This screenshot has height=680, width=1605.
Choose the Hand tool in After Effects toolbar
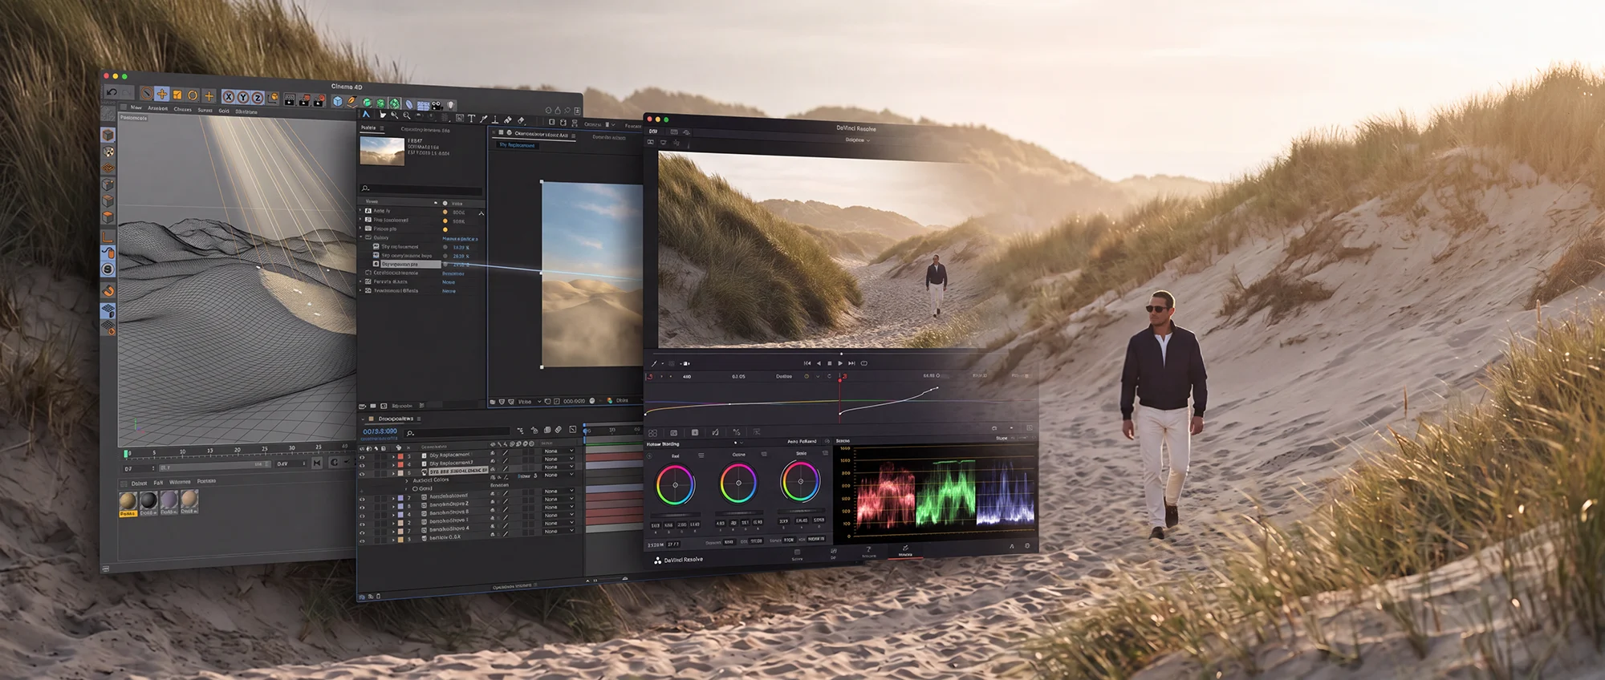(x=383, y=115)
